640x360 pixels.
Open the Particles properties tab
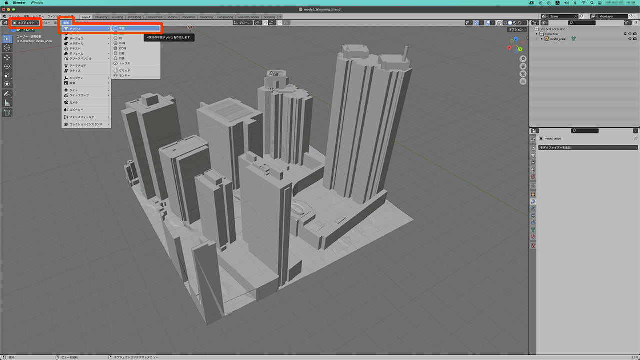click(x=533, y=208)
